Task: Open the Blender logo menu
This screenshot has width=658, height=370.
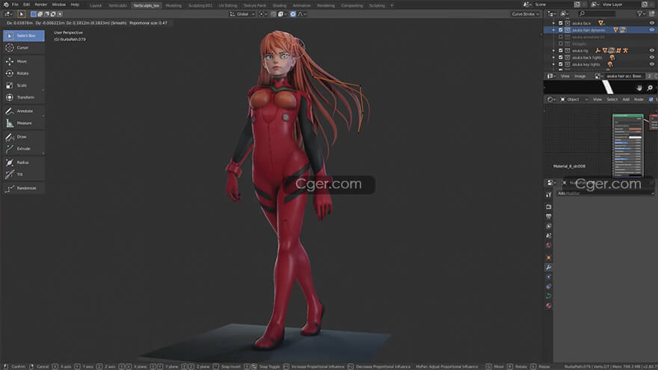Action: (x=6, y=4)
